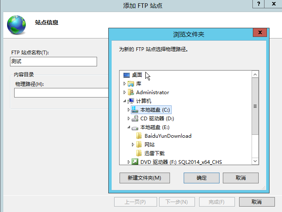Expand the local disk (C:) node

tap(129, 110)
